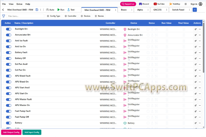Click Fuel Pump Fault shift register icon
206x137 pixels.
pos(125,111)
